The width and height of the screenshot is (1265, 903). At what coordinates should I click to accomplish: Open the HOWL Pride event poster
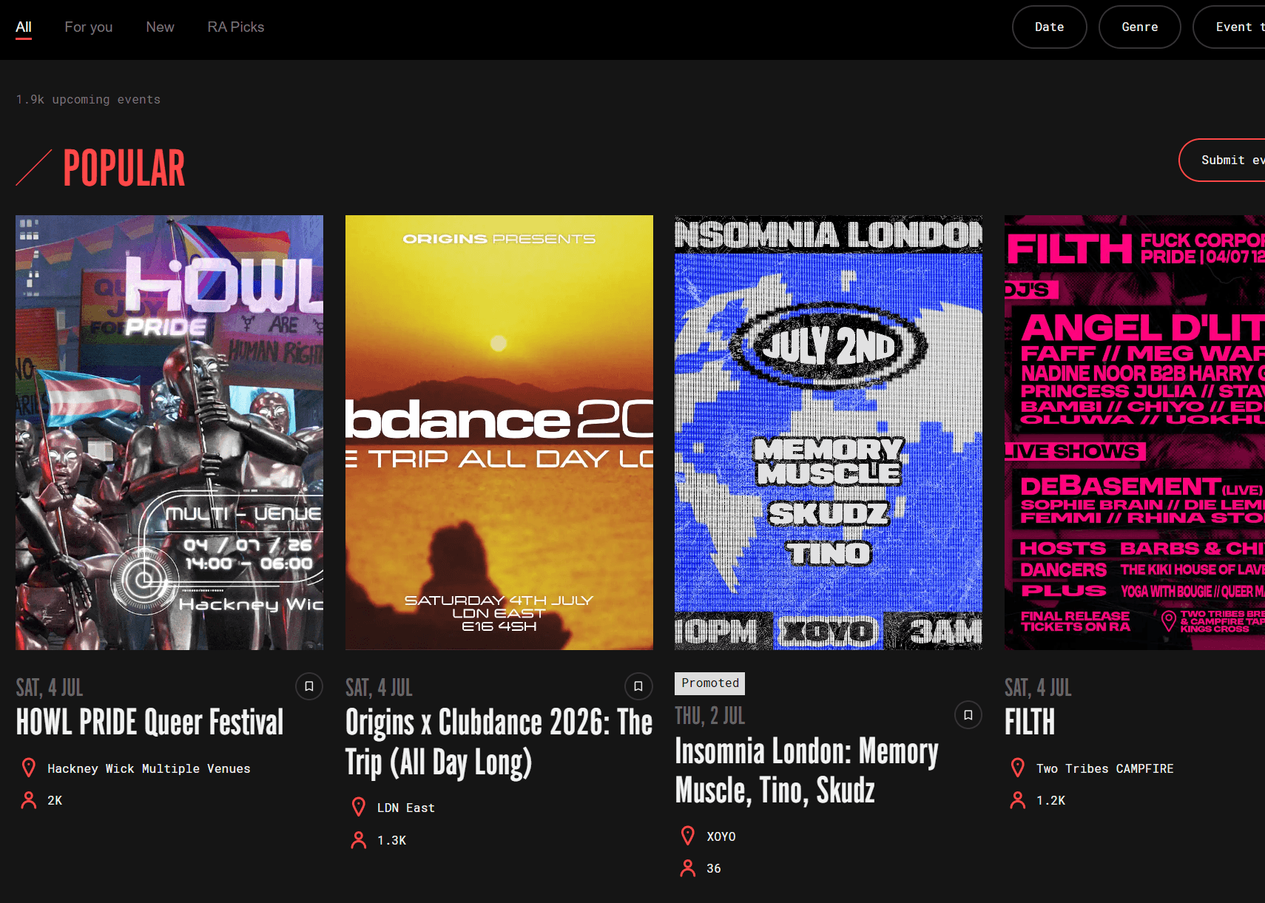coord(169,433)
